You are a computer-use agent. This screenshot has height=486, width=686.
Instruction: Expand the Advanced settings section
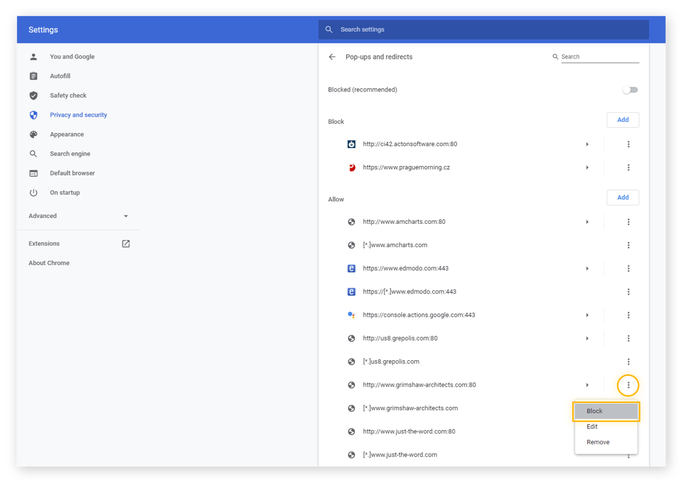pyautogui.click(x=126, y=215)
